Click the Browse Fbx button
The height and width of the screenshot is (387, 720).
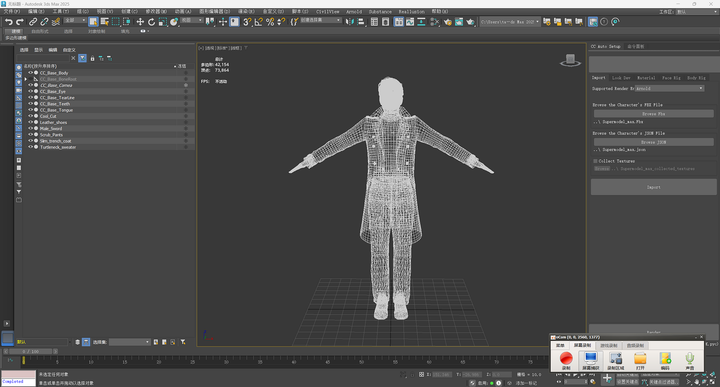pyautogui.click(x=653, y=114)
